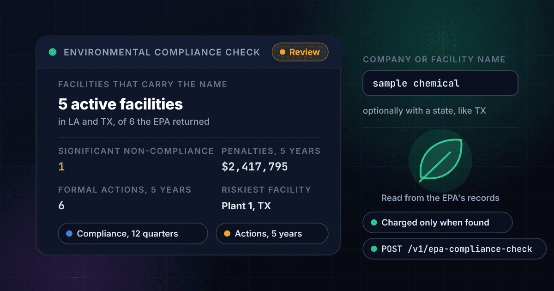Click the Significant Non-Compliance label
554x291 pixels.
136,151
